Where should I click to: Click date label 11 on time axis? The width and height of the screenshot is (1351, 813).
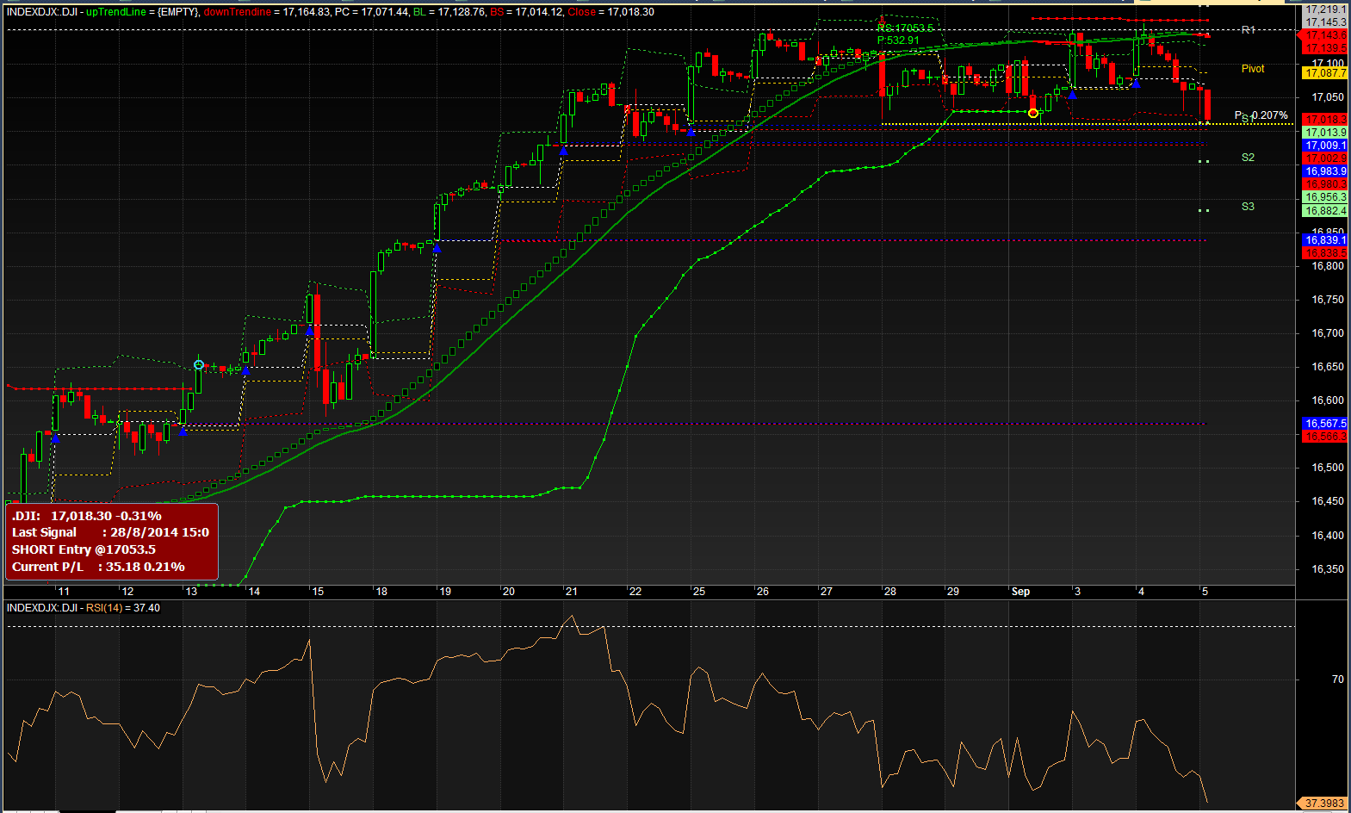tap(64, 592)
